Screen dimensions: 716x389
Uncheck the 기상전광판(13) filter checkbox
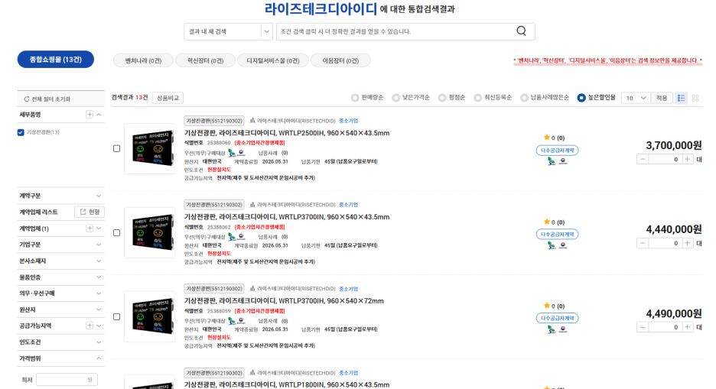coord(21,132)
